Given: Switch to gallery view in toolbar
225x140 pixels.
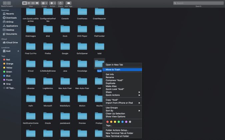Looking at the screenshot, I should 37,3.
